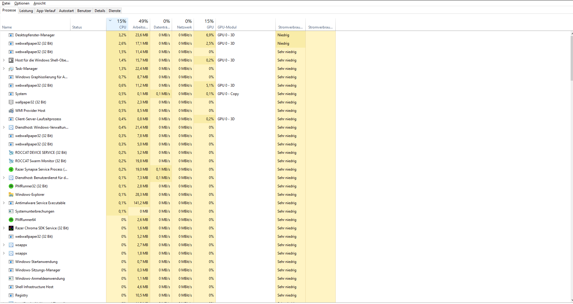This screenshot has width=573, height=304.
Task: Click the Registry process icon
Action: [11, 295]
